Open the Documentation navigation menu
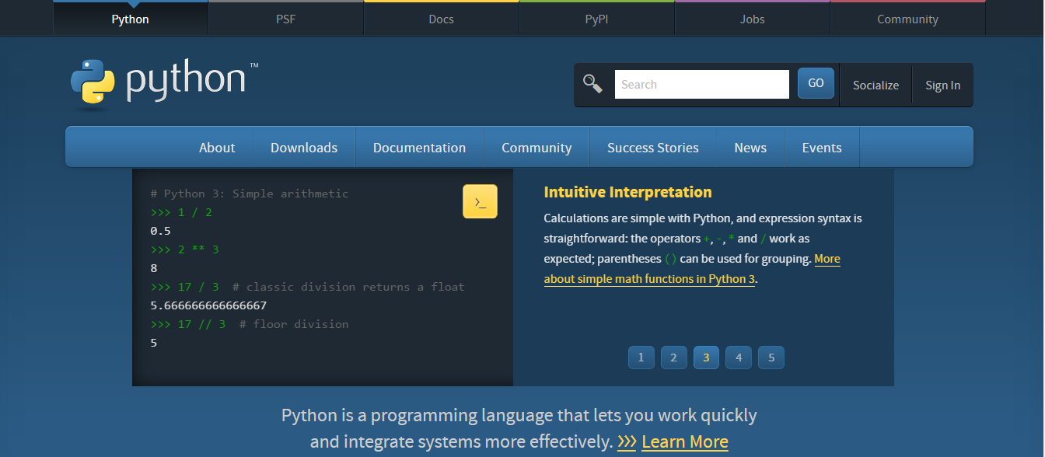 420,147
